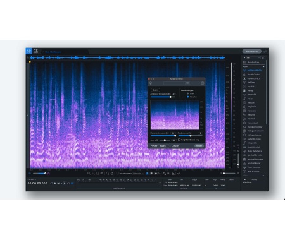Select the first Ambience type radio option
This screenshot has height=240, width=285.
click(x=187, y=93)
